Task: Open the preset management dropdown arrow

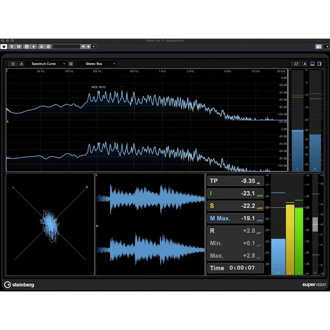Action: click(x=94, y=47)
